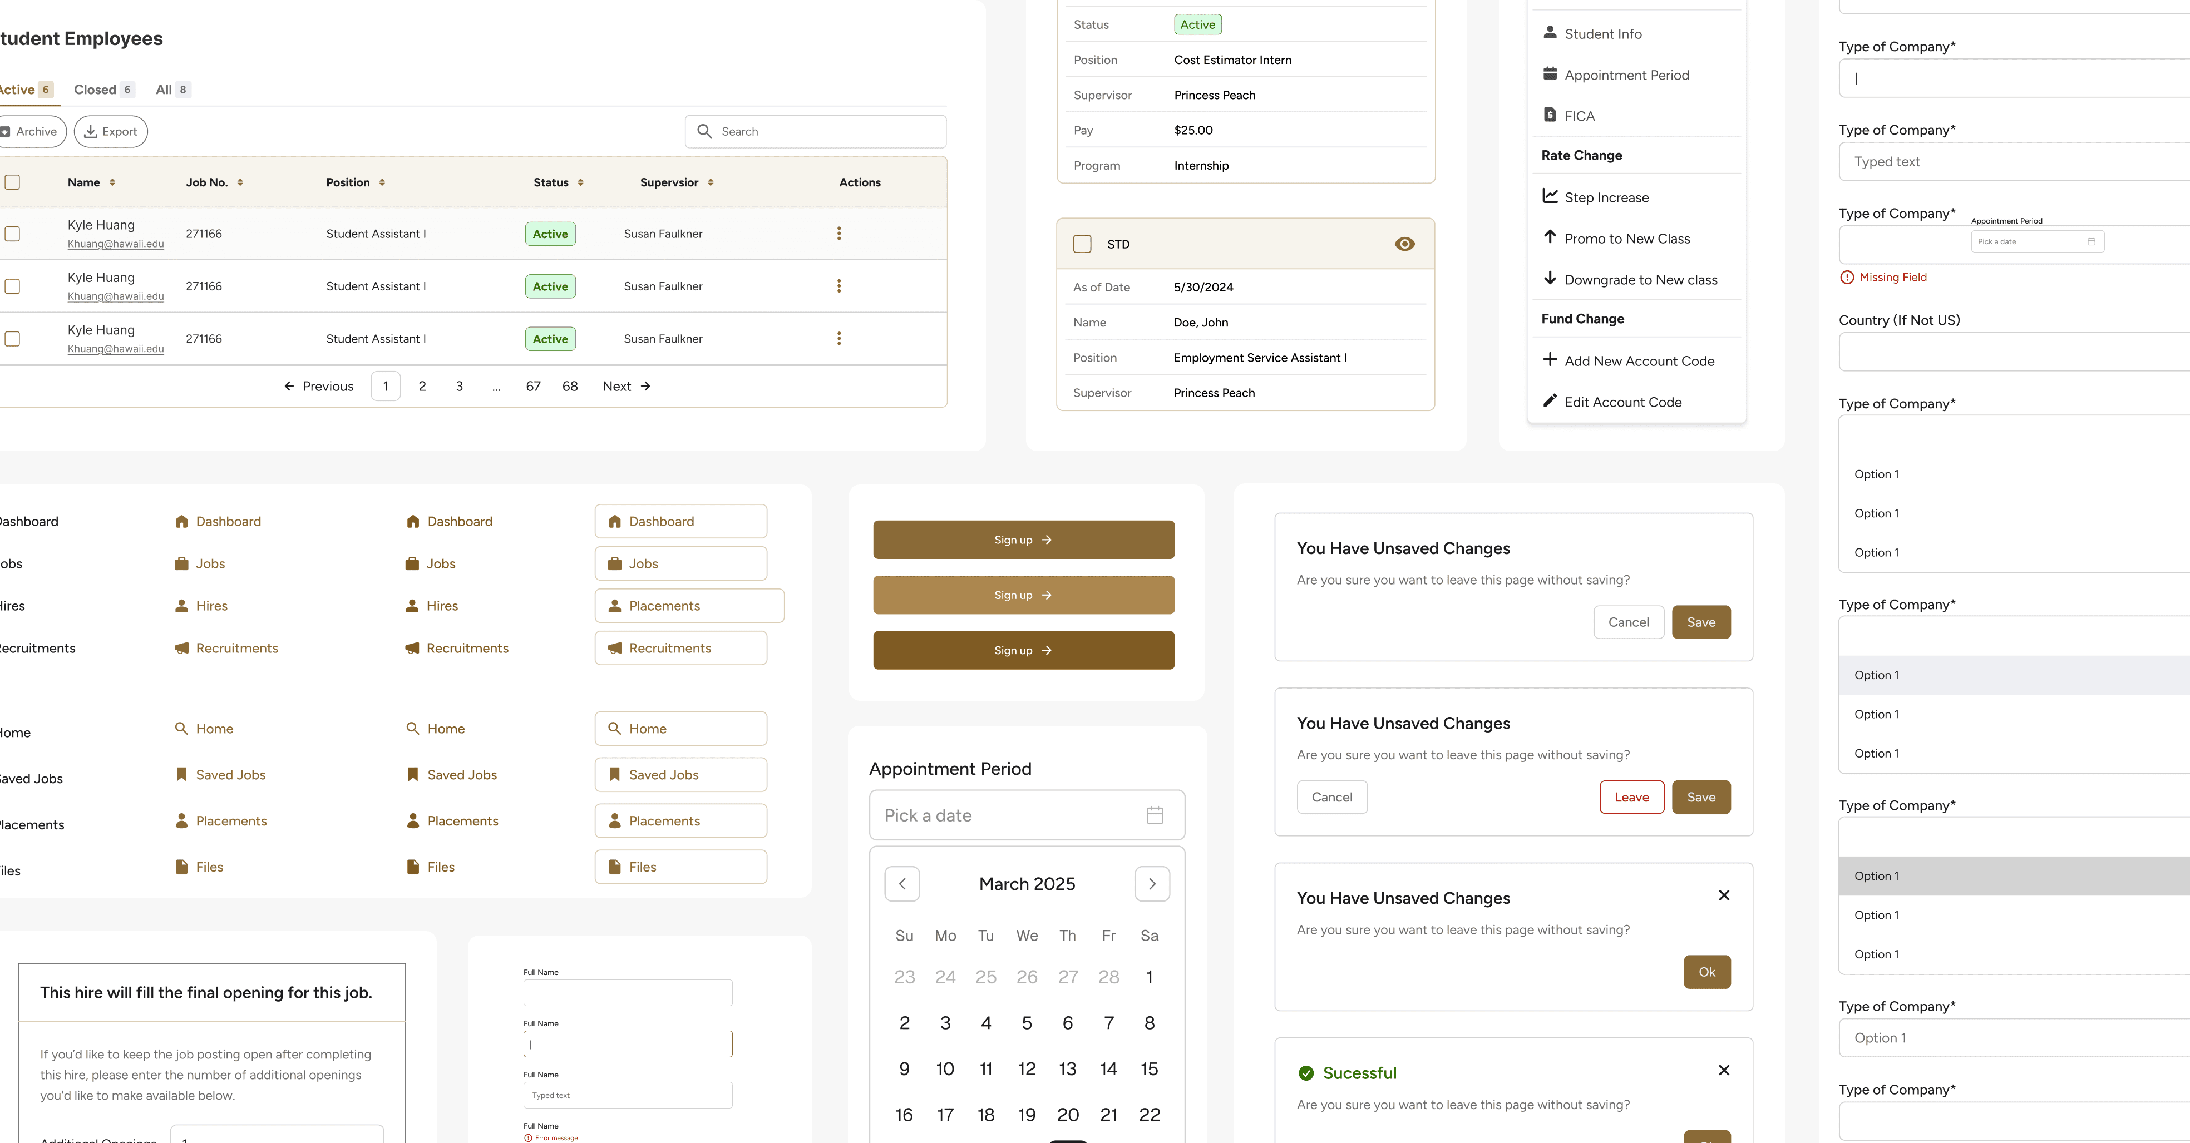Sort table by Position column
The width and height of the screenshot is (2190, 1143).
click(382, 182)
